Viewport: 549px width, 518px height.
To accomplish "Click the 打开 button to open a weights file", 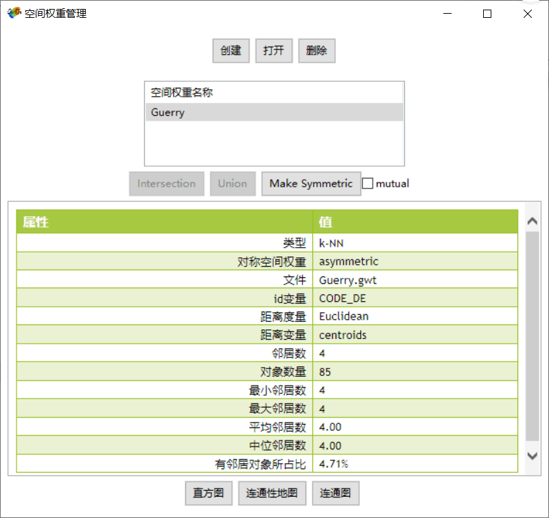I will 274,50.
